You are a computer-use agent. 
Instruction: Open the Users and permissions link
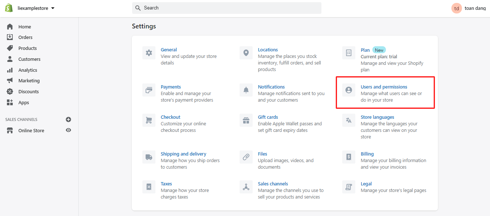tap(384, 87)
